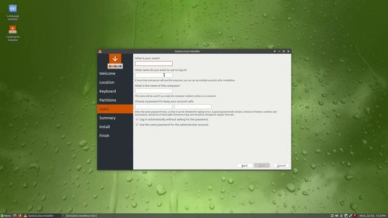This screenshot has height=218, width=388.
Task: Click the red recorder tray icon
Action: click(x=355, y=216)
